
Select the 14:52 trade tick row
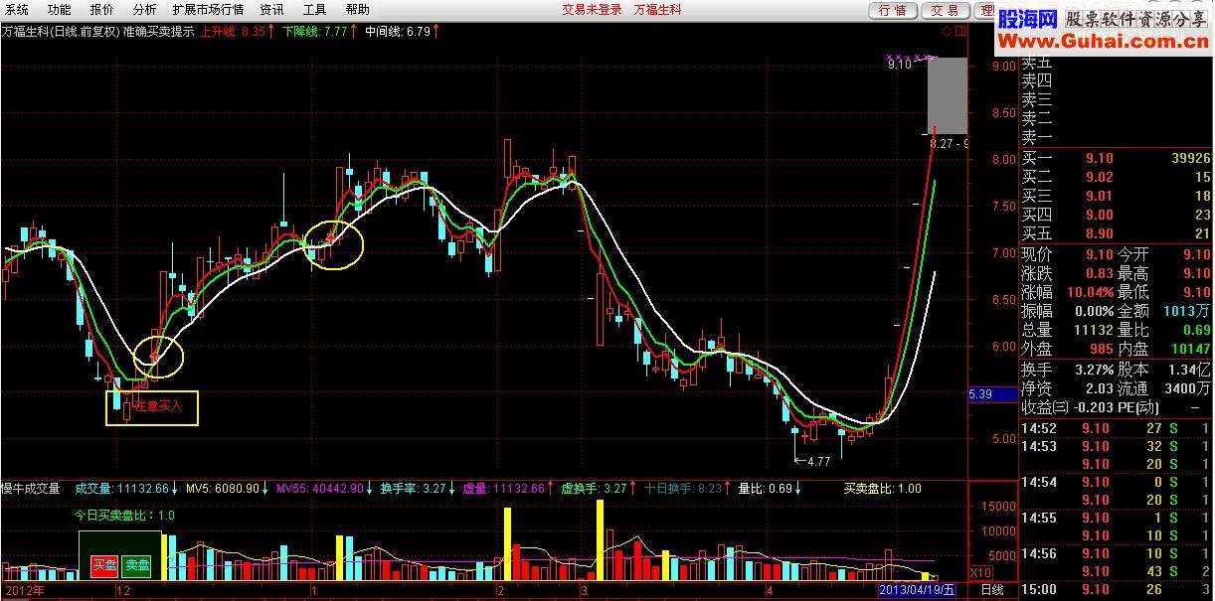tap(1117, 428)
